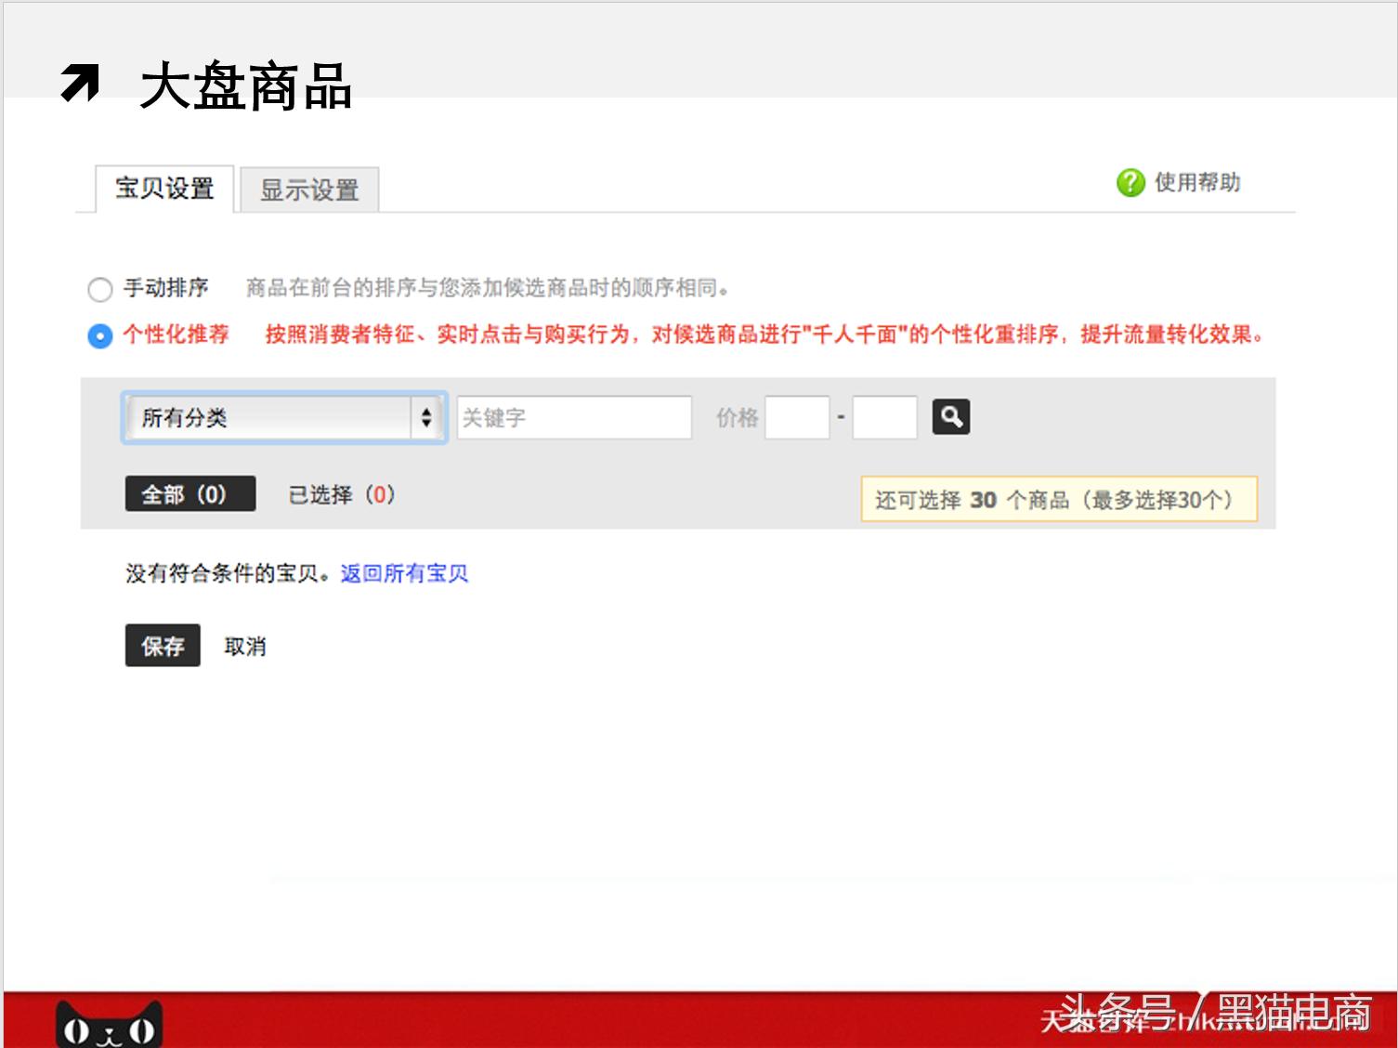Click the up-down stepper arrows in category selector
This screenshot has width=1398, height=1048.
[x=426, y=418]
